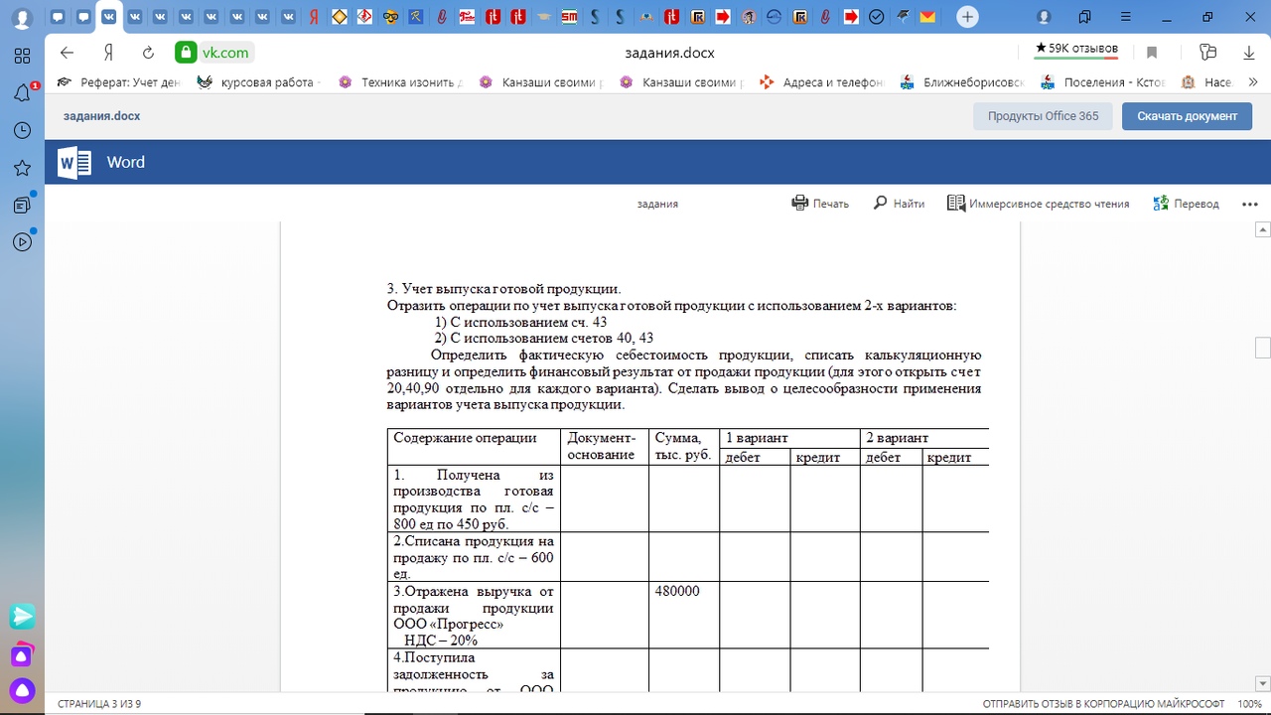Click vk.com domain in address bar
Viewport: 1271px width, 715px height.
(x=227, y=53)
